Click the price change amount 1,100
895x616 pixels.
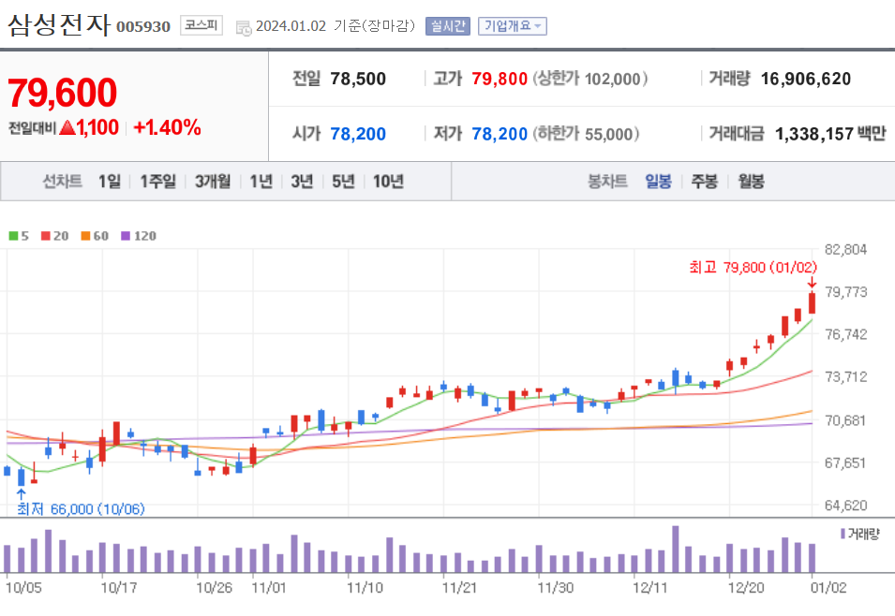point(97,127)
